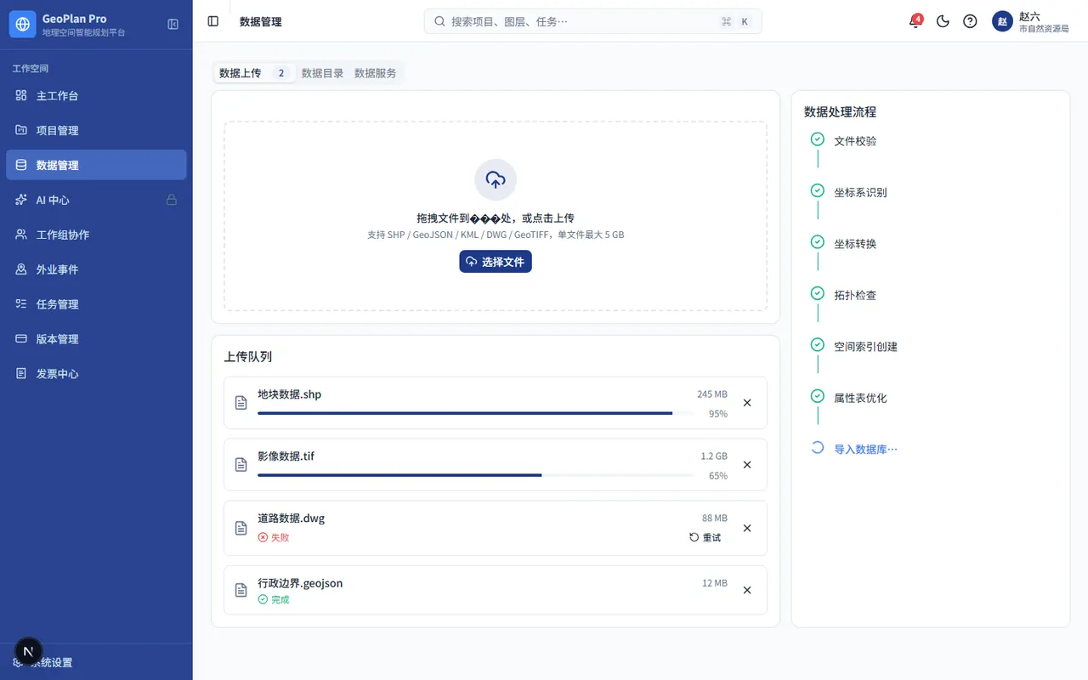Click the file icon of 行政边界.geojson
Image resolution: width=1088 pixels, height=680 pixels.
pyautogui.click(x=241, y=590)
